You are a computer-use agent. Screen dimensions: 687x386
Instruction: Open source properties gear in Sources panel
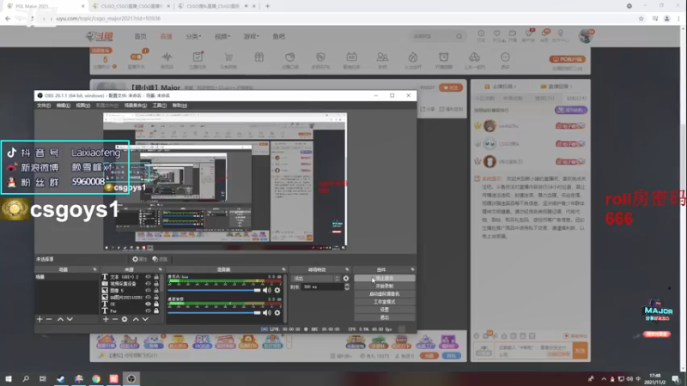125,319
